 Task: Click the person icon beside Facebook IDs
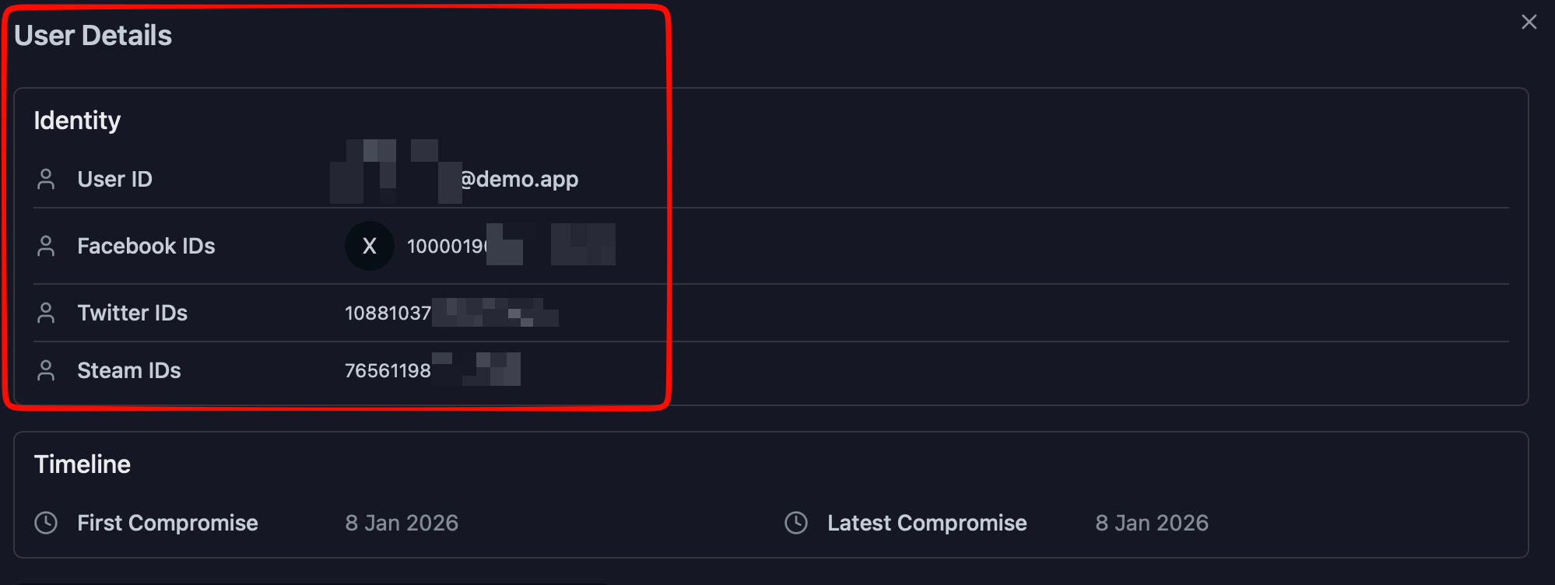point(46,247)
